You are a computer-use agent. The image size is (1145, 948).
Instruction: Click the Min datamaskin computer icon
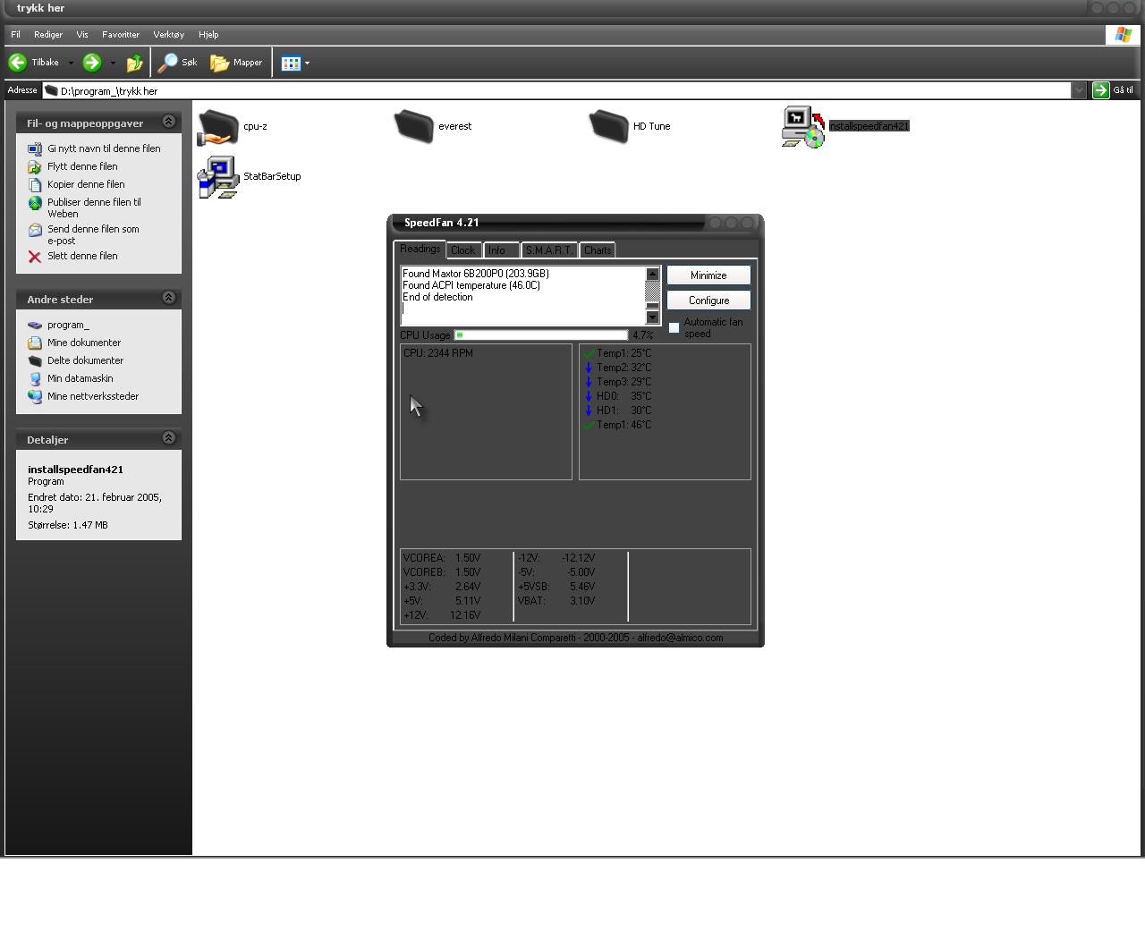coord(35,378)
